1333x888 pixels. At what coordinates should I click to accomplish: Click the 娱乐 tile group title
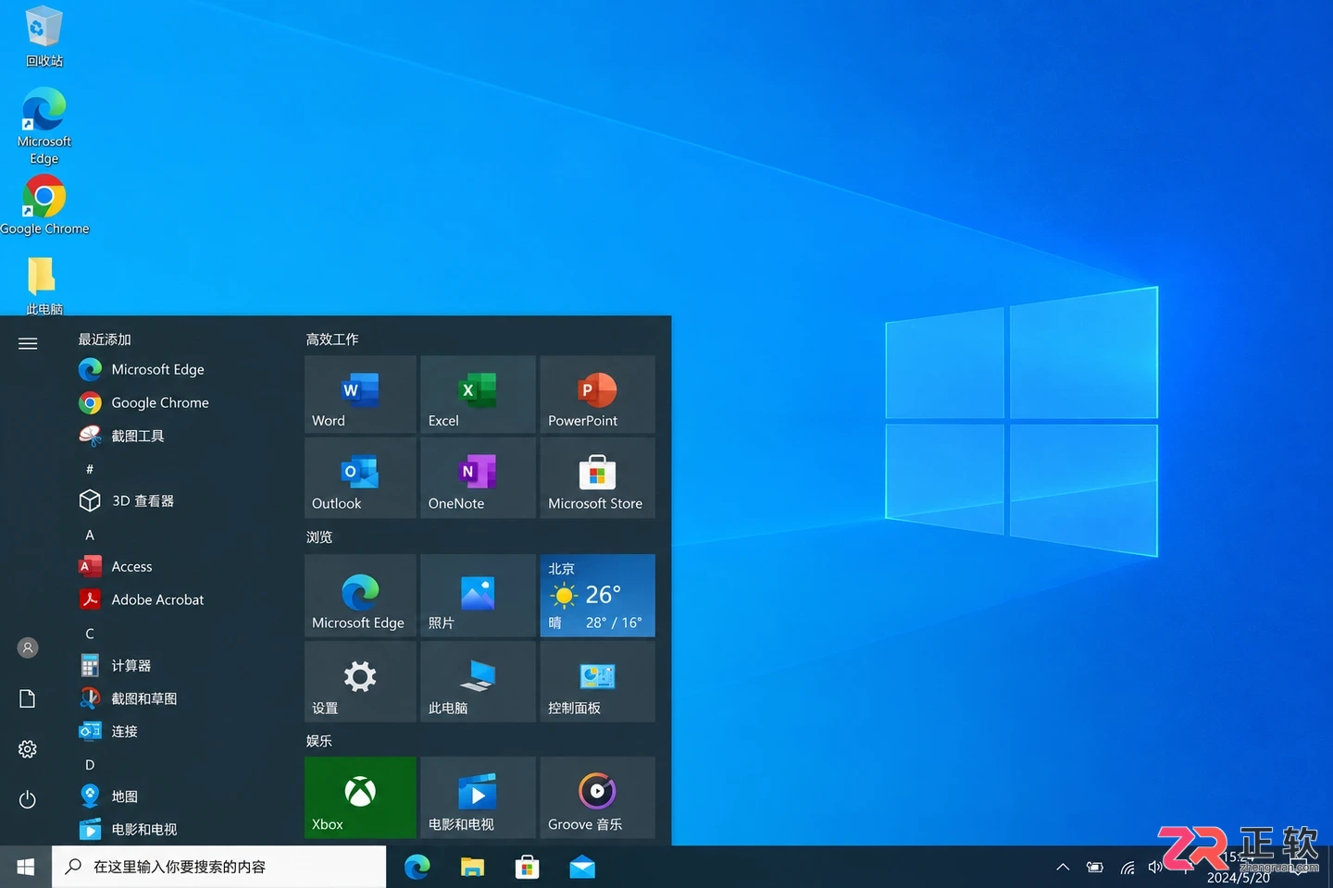319,741
